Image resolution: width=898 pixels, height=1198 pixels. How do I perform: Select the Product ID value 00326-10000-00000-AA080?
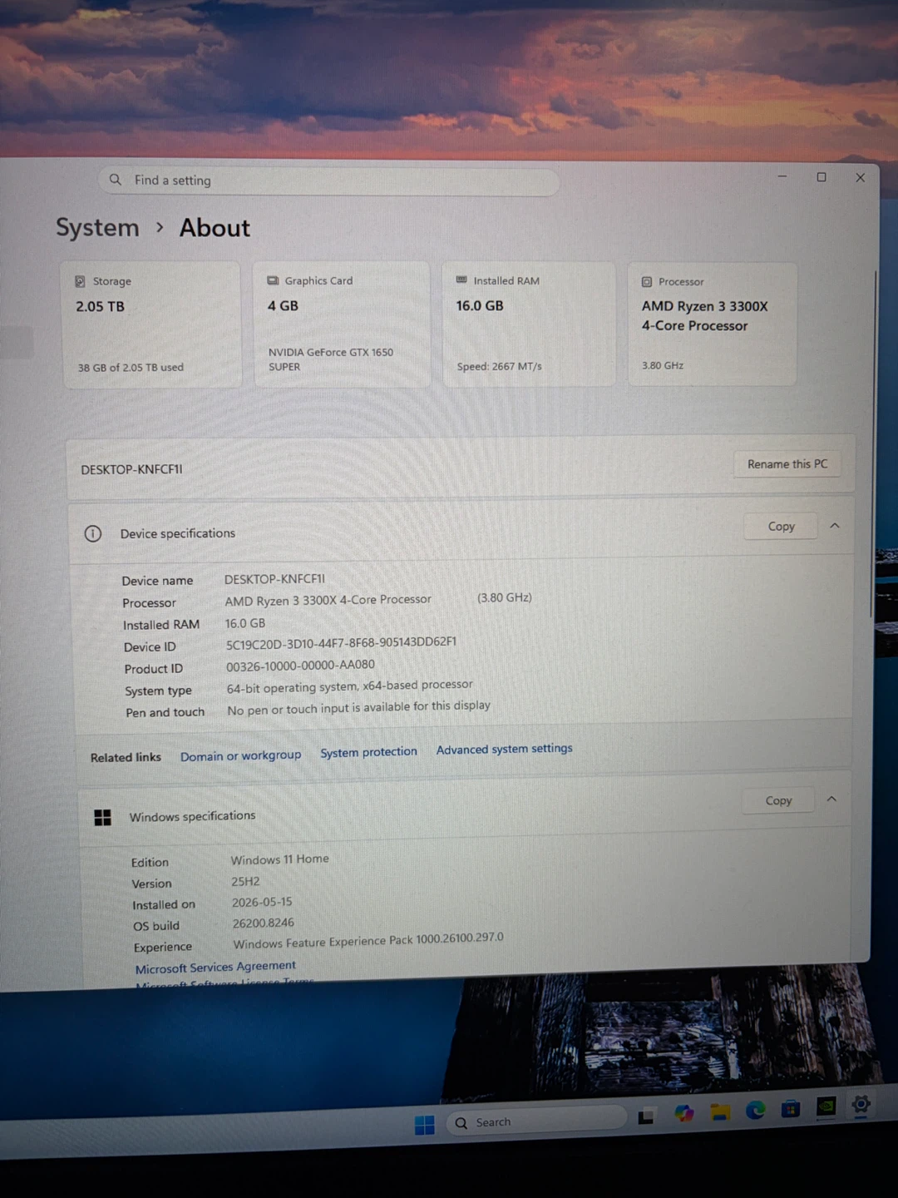[300, 665]
